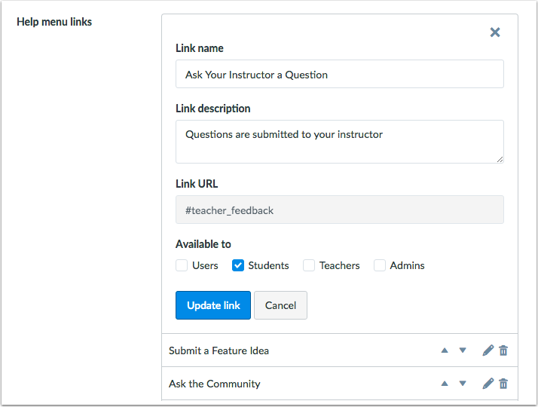The image size is (538, 407).
Task: Uncheck the Students checkbox
Action: [x=238, y=265]
